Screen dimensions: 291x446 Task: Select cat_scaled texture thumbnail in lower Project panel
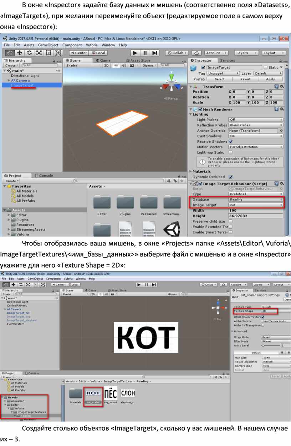click(x=93, y=393)
